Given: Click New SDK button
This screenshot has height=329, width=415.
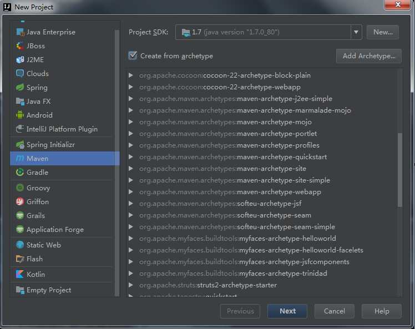Looking at the screenshot, I should pyautogui.click(x=383, y=32).
